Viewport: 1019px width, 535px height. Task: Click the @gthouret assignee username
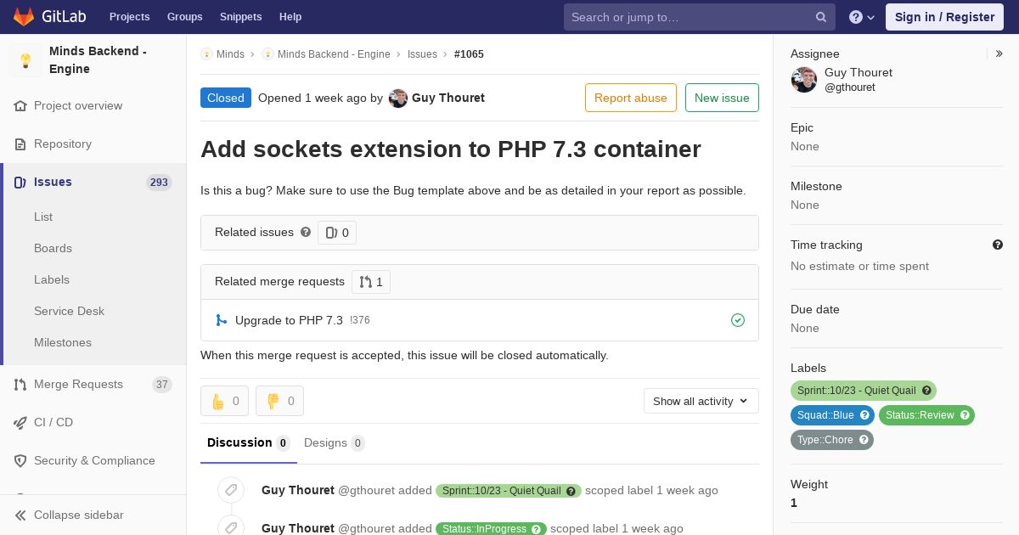(x=850, y=87)
